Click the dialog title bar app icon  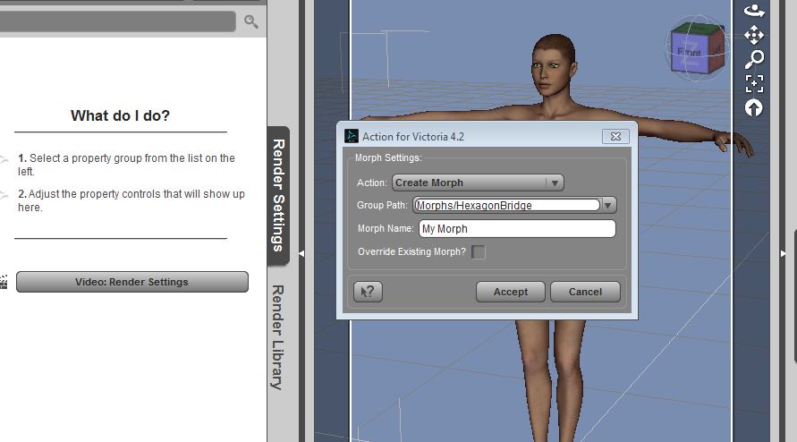[x=352, y=136]
